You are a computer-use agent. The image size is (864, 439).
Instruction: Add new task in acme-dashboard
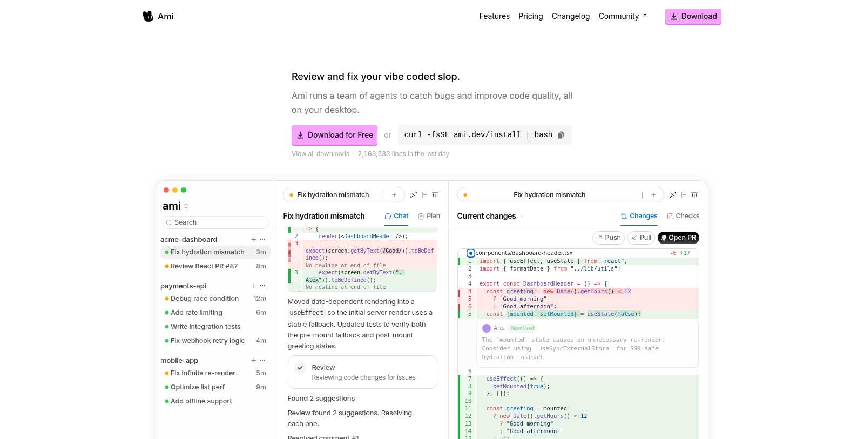(254, 239)
